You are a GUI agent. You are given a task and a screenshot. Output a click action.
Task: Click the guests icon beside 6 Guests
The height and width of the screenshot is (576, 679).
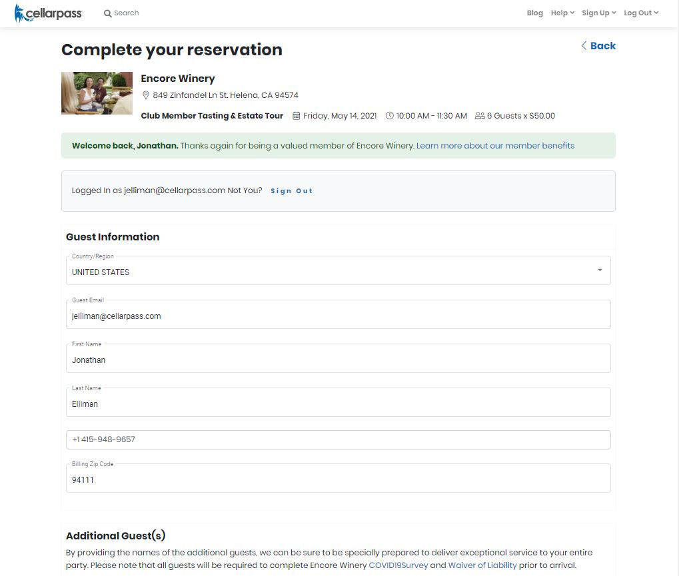point(480,116)
